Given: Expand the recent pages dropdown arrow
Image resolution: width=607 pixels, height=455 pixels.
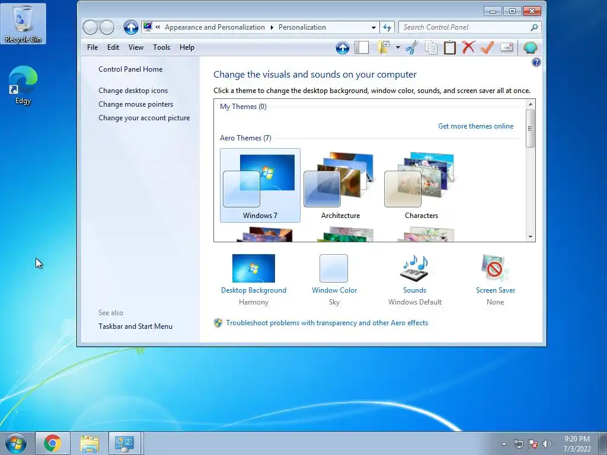Looking at the screenshot, I should [118, 27].
